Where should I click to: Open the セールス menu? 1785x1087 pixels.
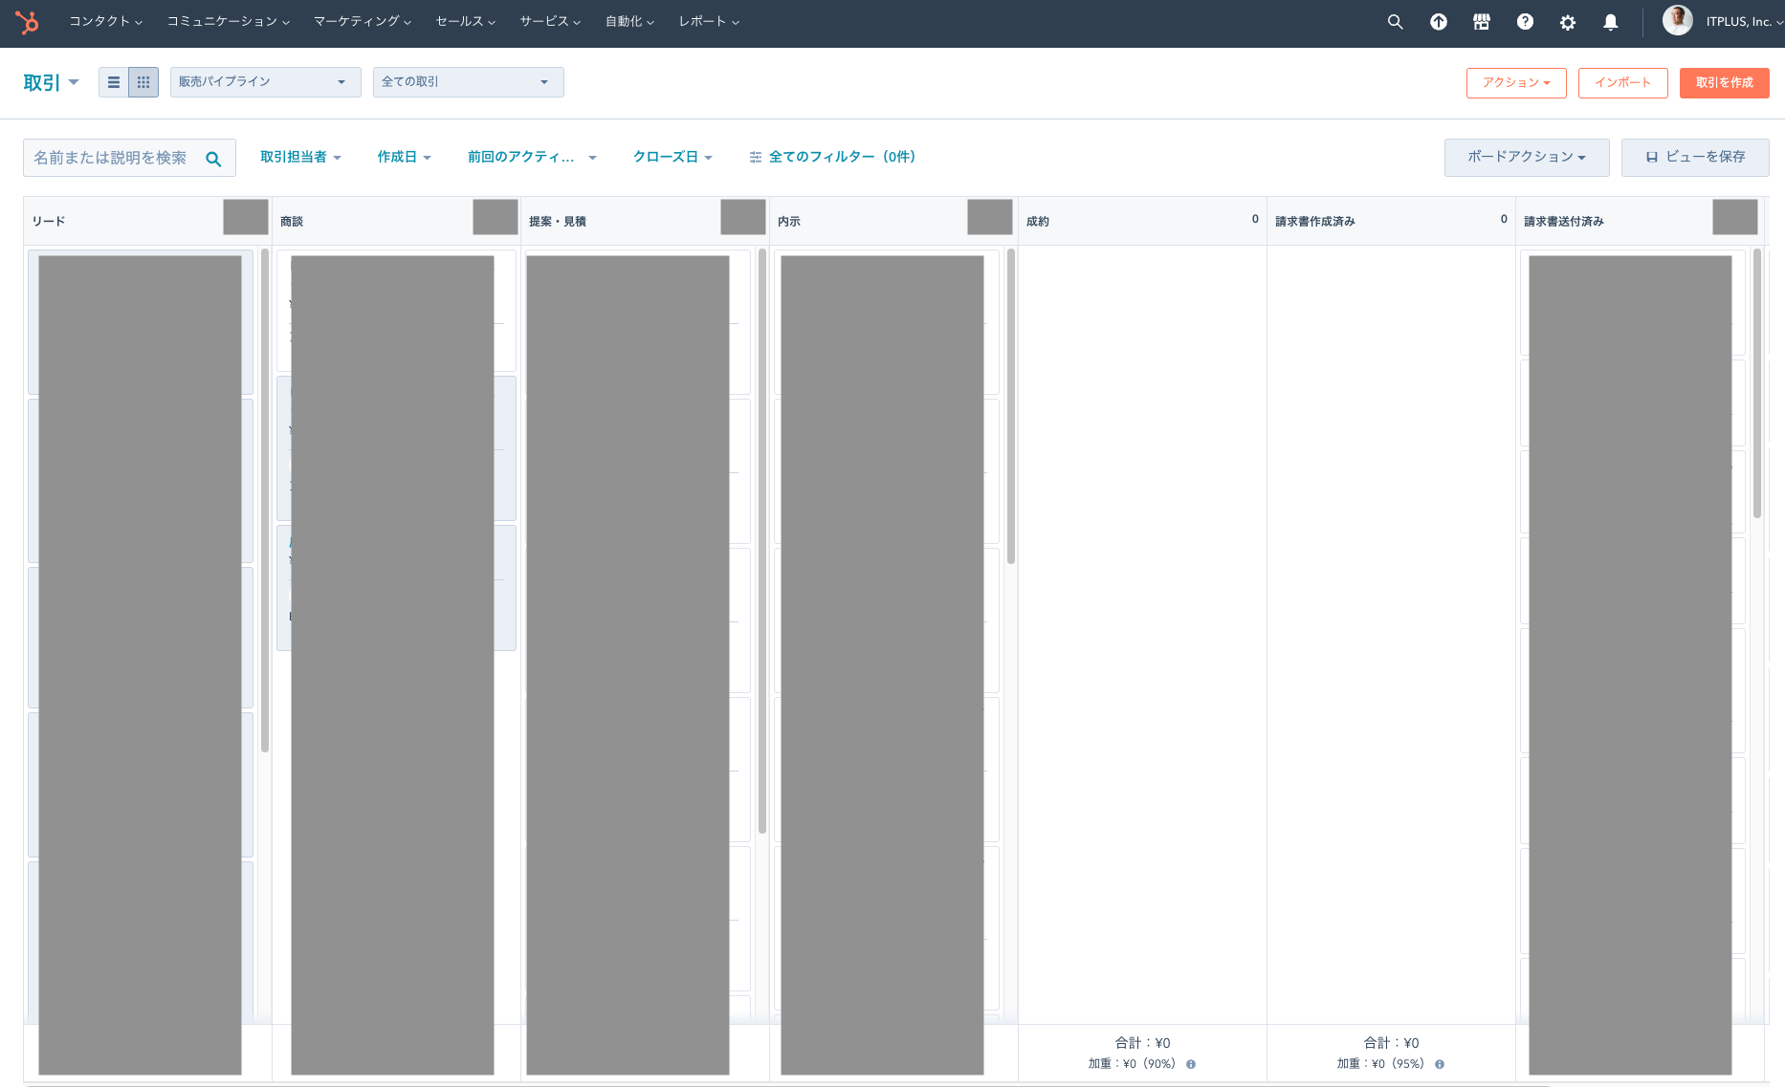point(465,21)
